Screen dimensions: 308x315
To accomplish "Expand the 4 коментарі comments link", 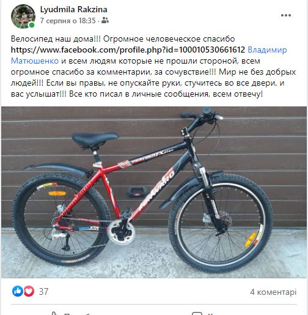I will [x=273, y=292].
